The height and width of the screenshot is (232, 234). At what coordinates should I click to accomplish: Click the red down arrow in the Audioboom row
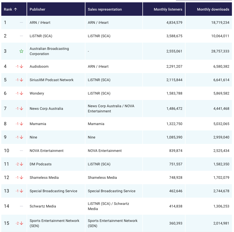point(21,66)
